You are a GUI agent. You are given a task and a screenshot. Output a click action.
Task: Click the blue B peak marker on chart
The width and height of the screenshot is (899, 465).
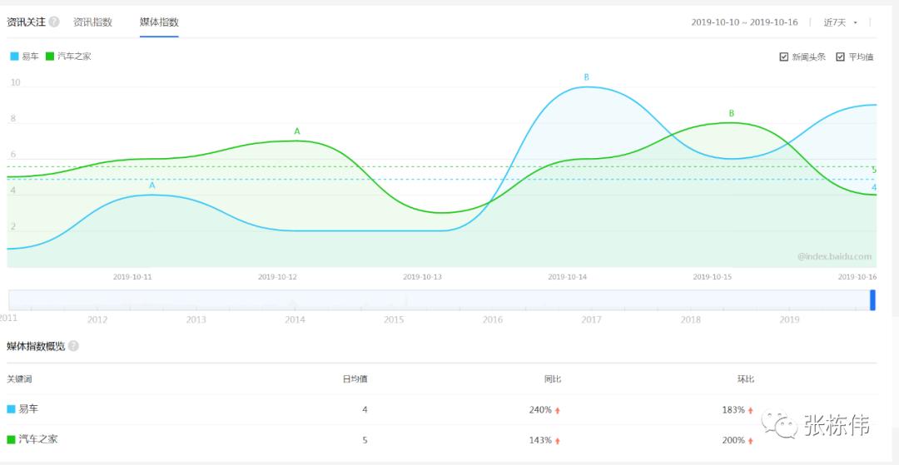point(586,77)
